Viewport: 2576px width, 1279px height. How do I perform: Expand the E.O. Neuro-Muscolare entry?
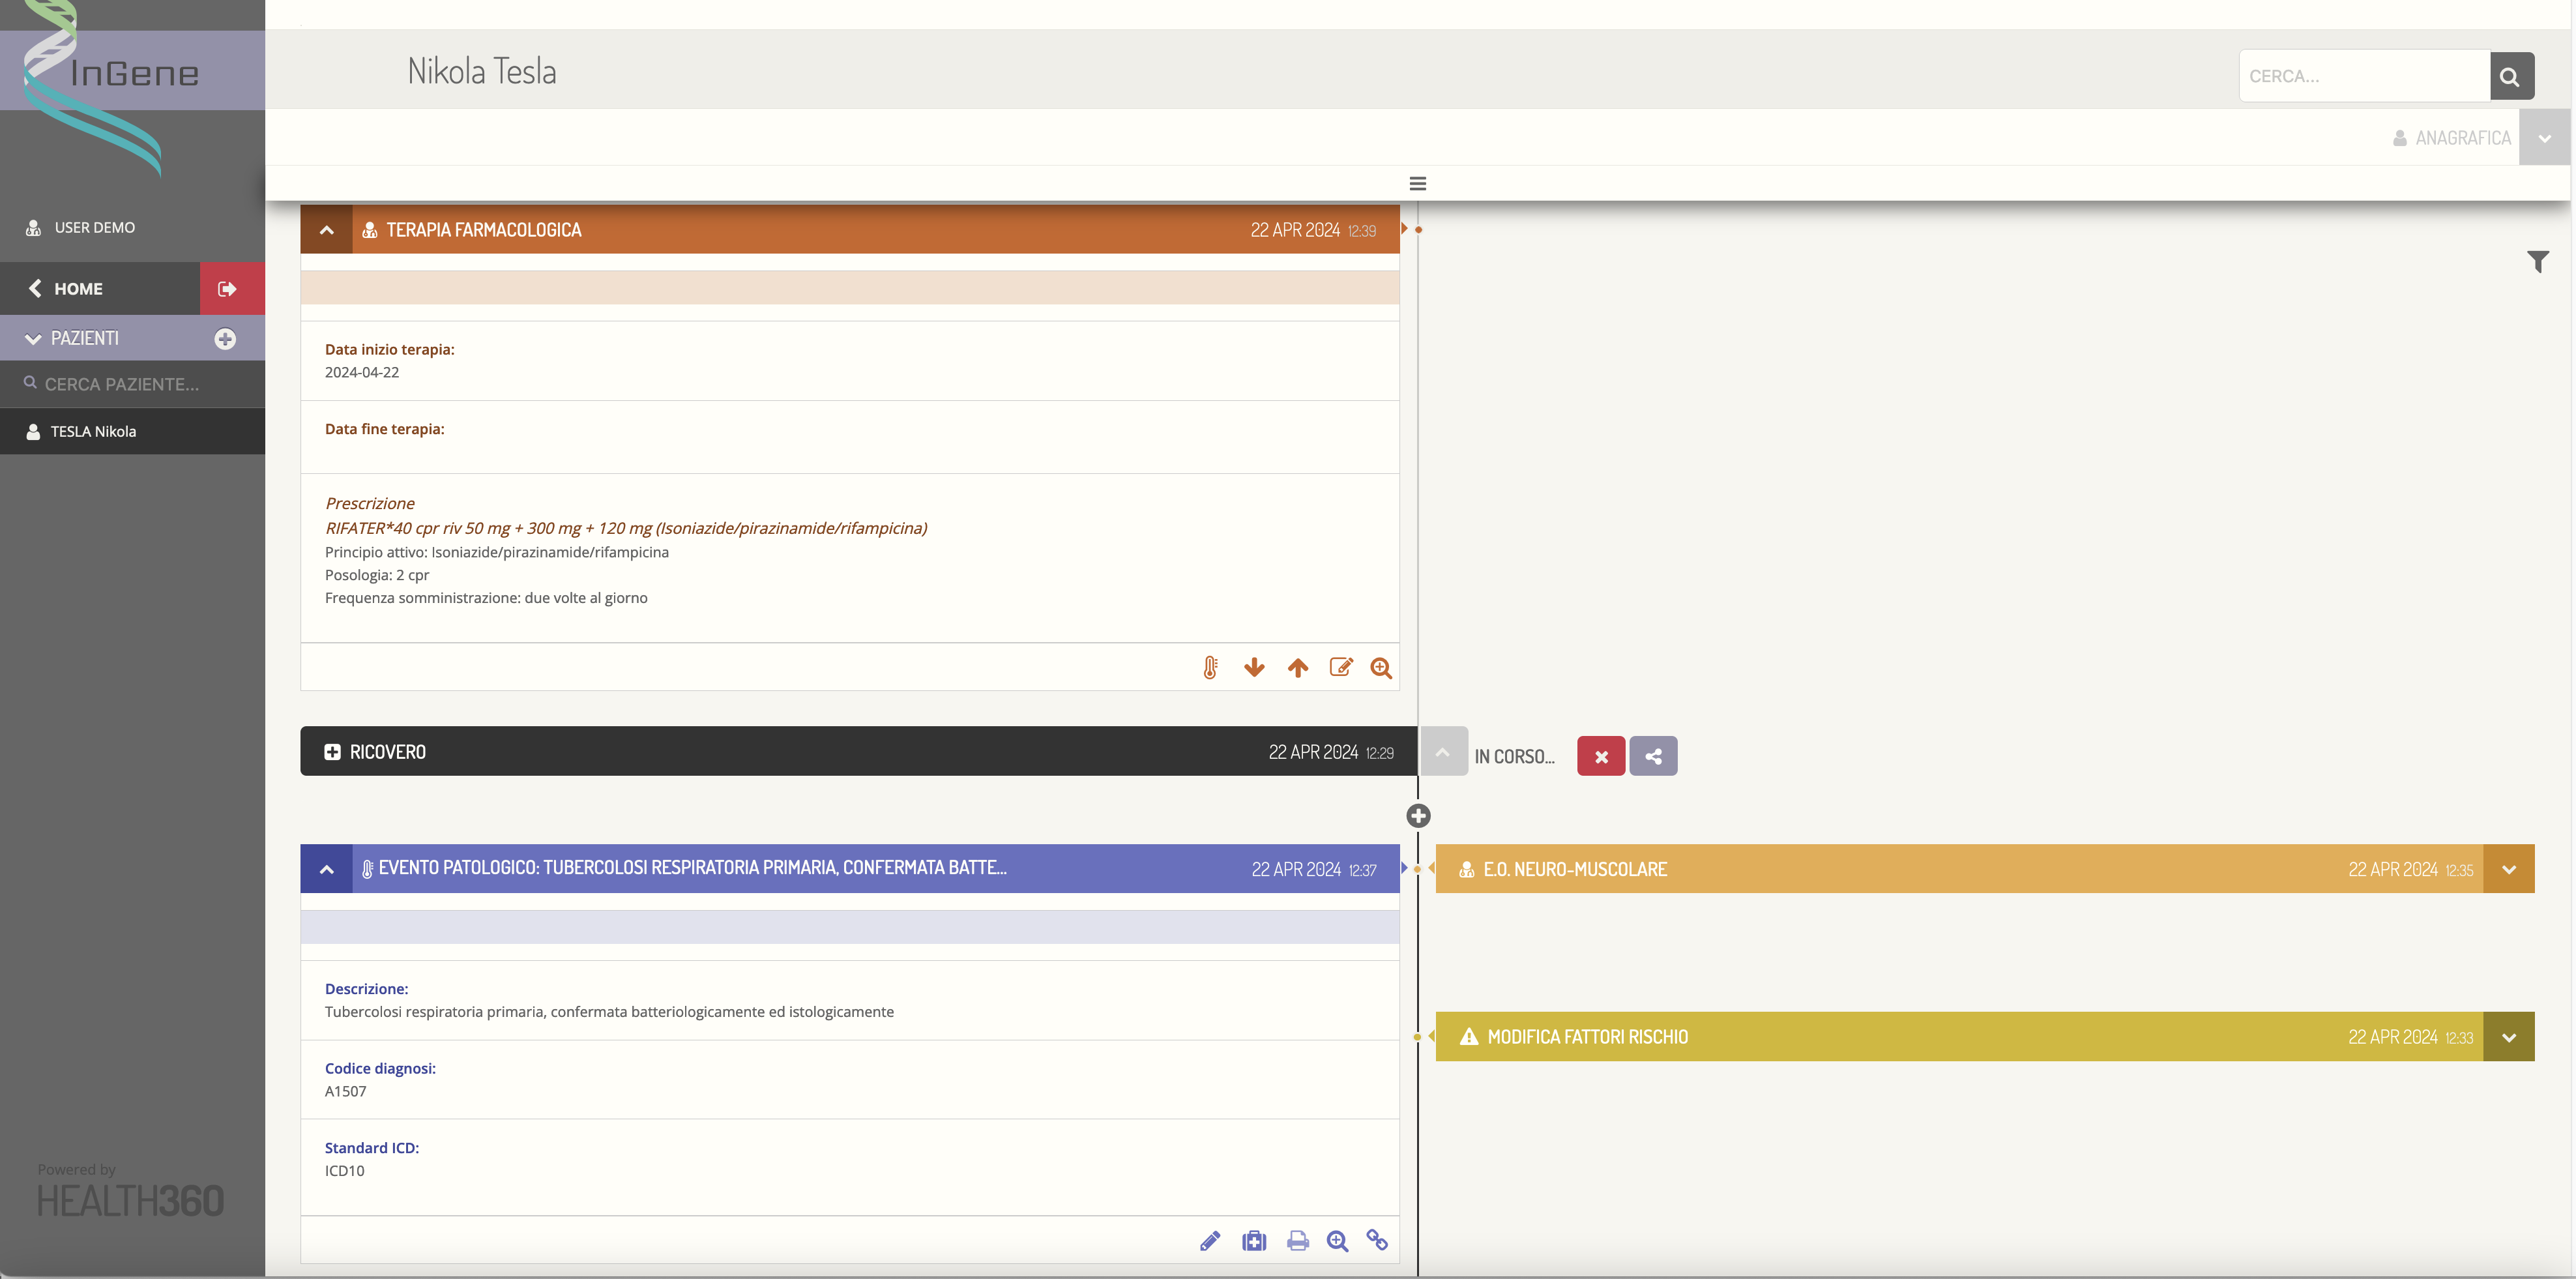coord(2508,869)
